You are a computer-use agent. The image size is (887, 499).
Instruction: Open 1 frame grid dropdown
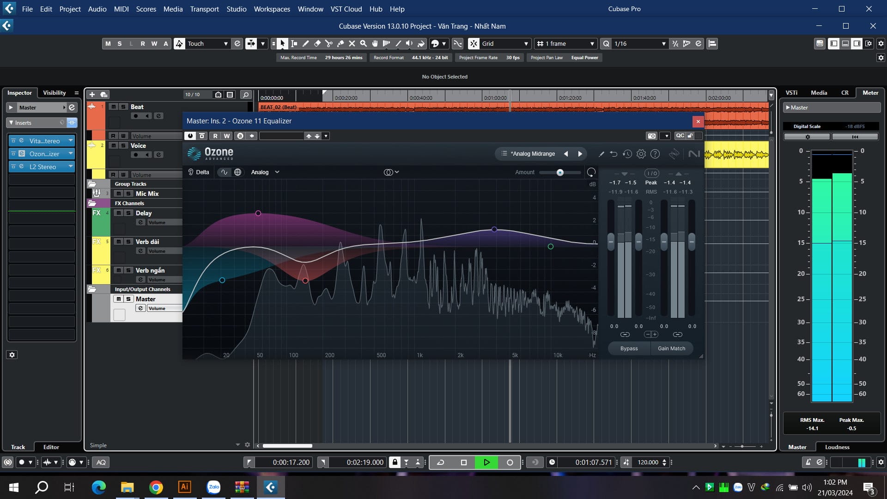[x=565, y=43]
